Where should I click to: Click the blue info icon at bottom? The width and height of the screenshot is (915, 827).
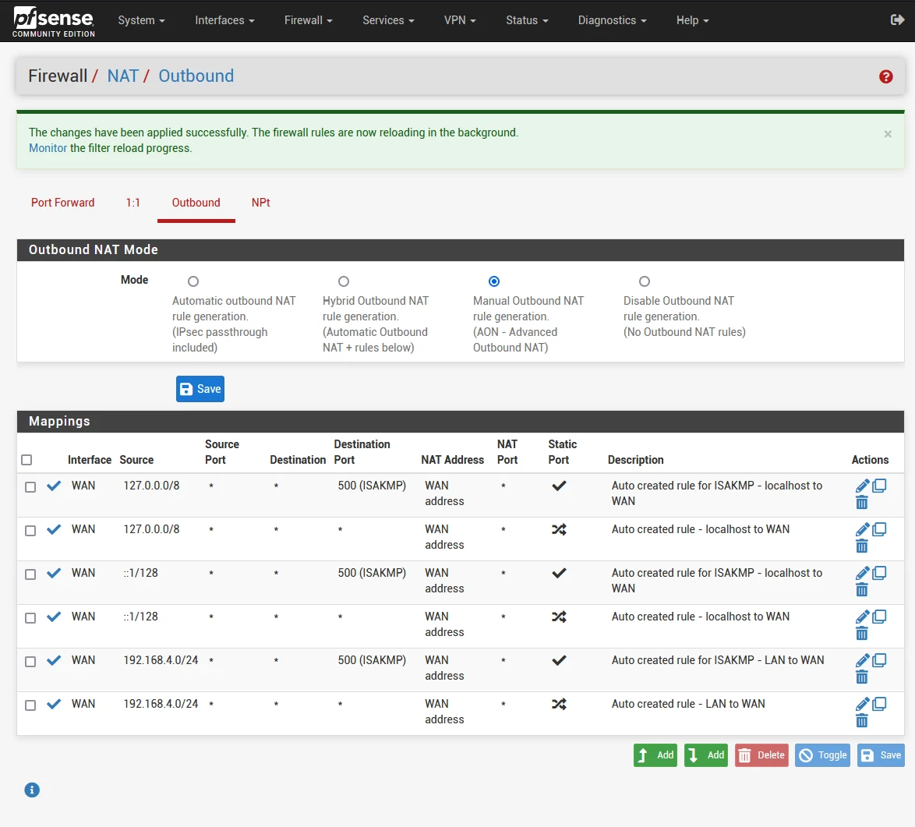click(x=32, y=790)
